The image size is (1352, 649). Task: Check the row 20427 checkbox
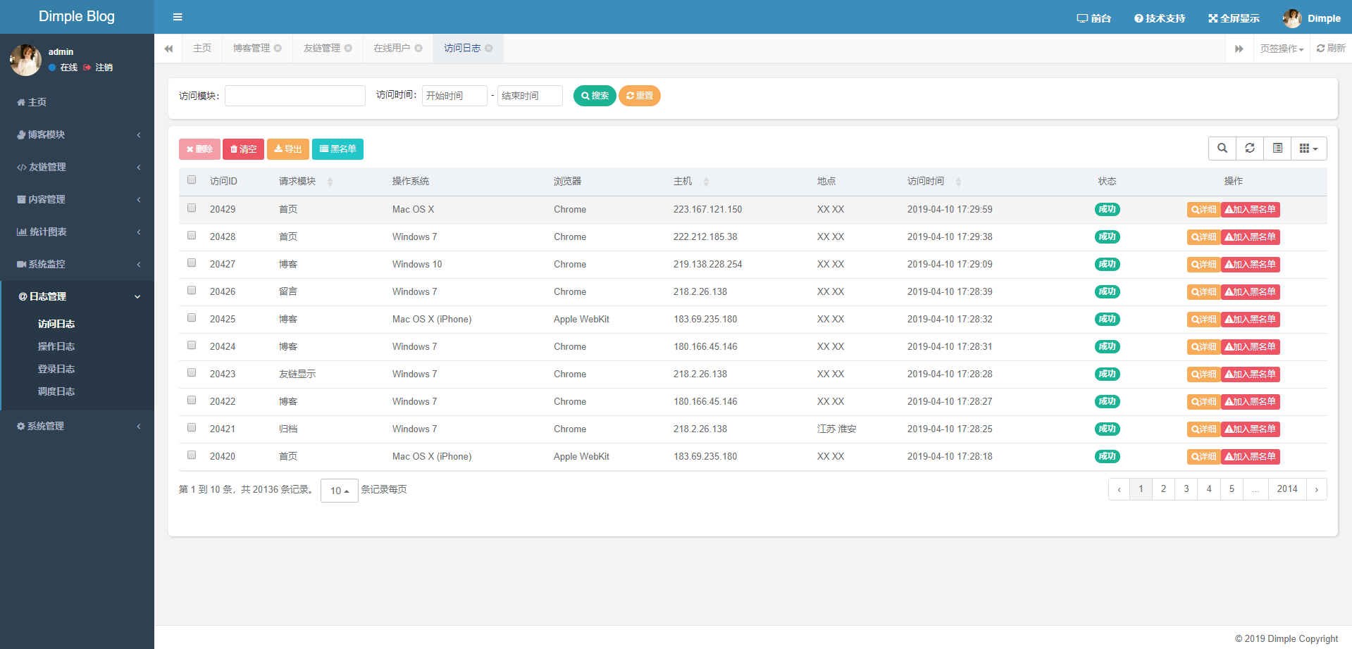coord(192,263)
